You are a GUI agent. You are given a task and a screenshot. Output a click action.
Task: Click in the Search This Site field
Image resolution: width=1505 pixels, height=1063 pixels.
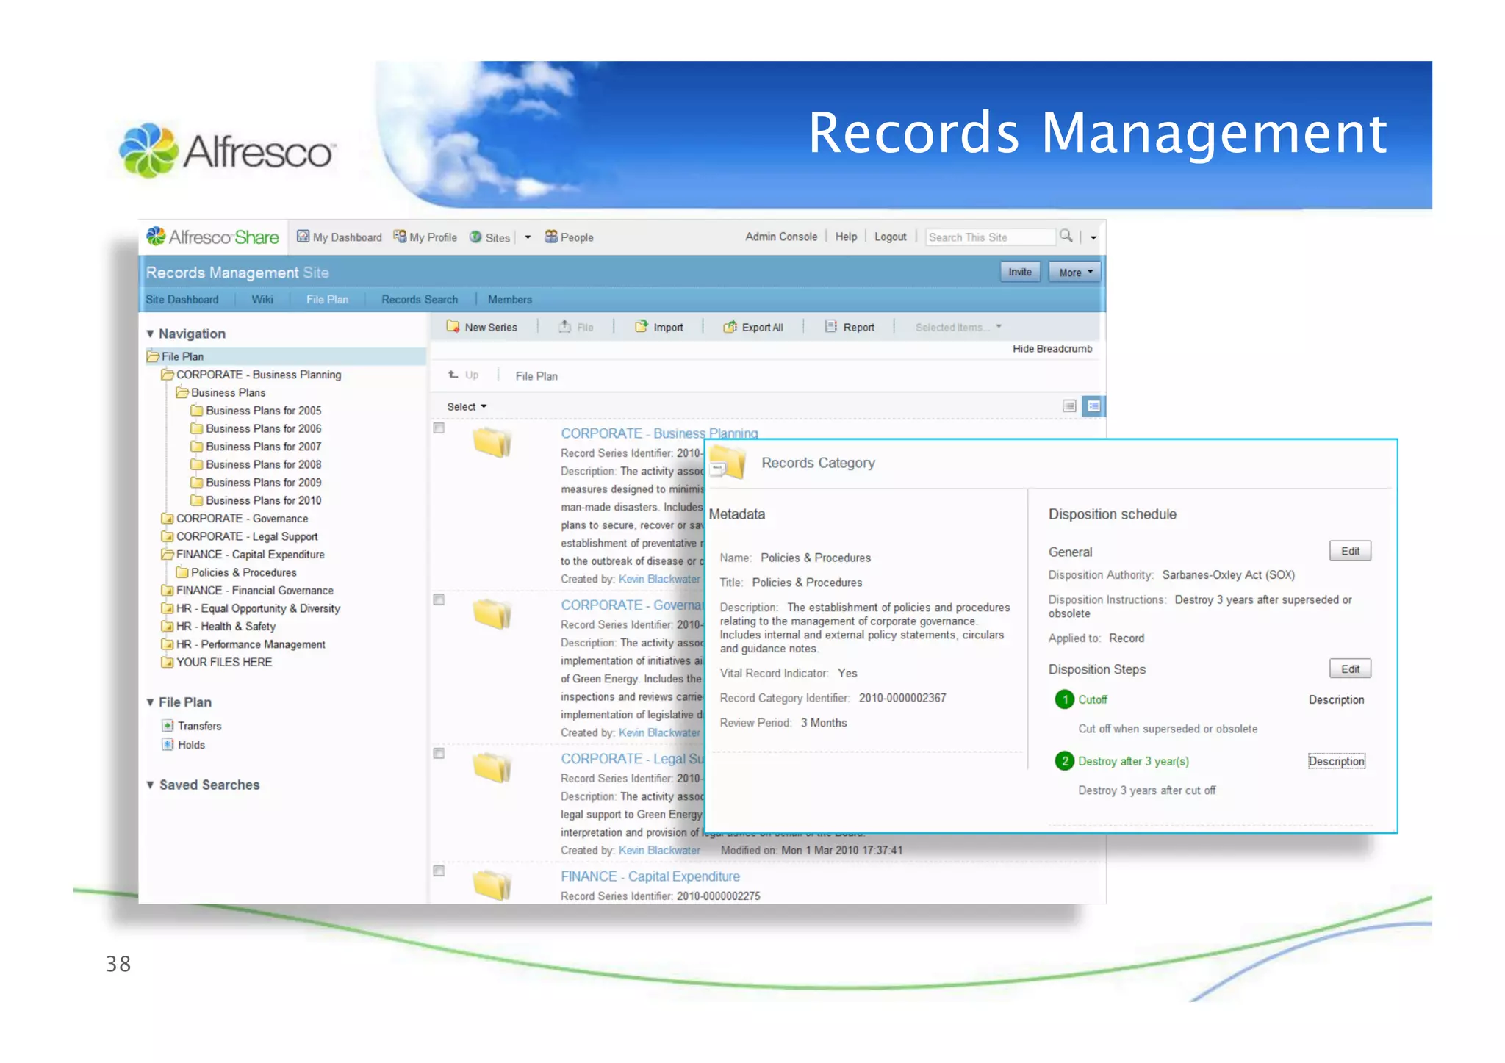(x=990, y=237)
